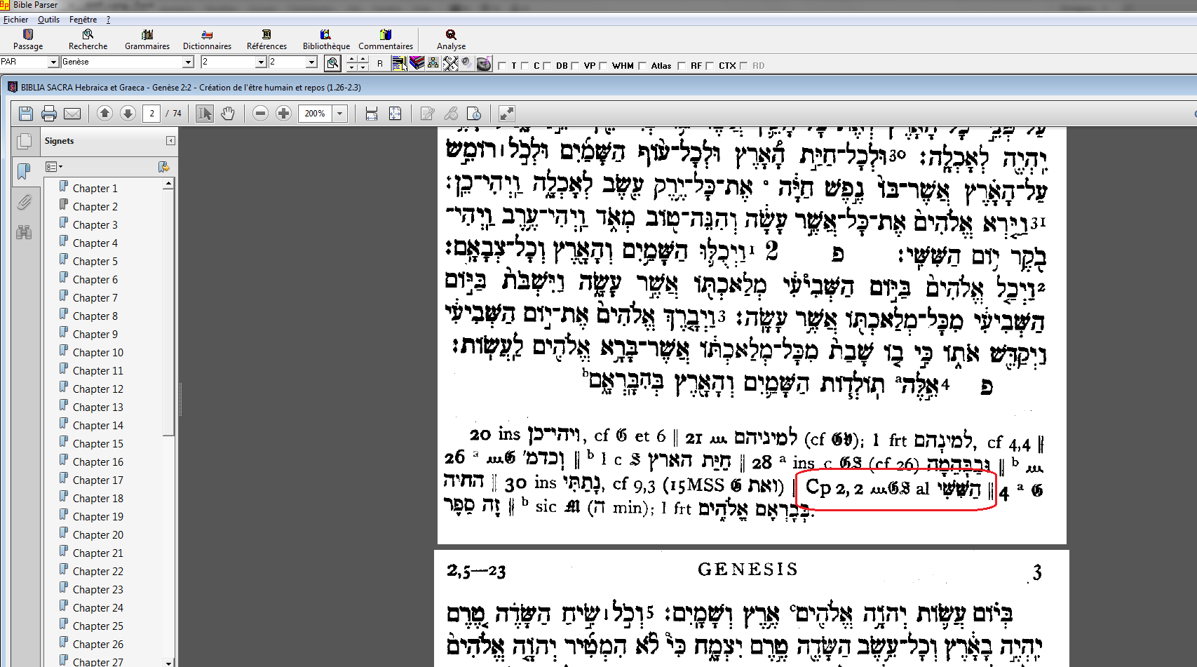
Task: Open the Recherche search tool
Action: point(88,39)
